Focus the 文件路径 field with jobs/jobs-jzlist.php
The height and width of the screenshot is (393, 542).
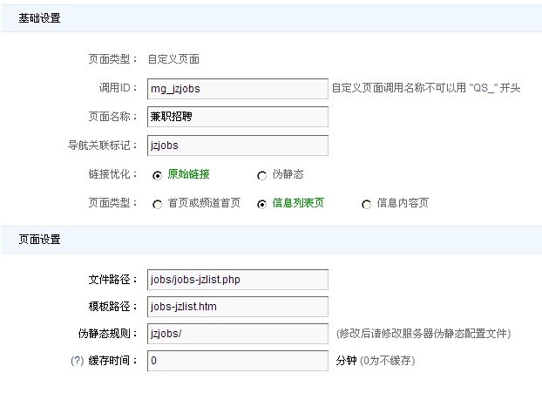pyautogui.click(x=237, y=279)
